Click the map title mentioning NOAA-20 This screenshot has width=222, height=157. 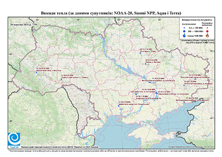tap(111, 13)
